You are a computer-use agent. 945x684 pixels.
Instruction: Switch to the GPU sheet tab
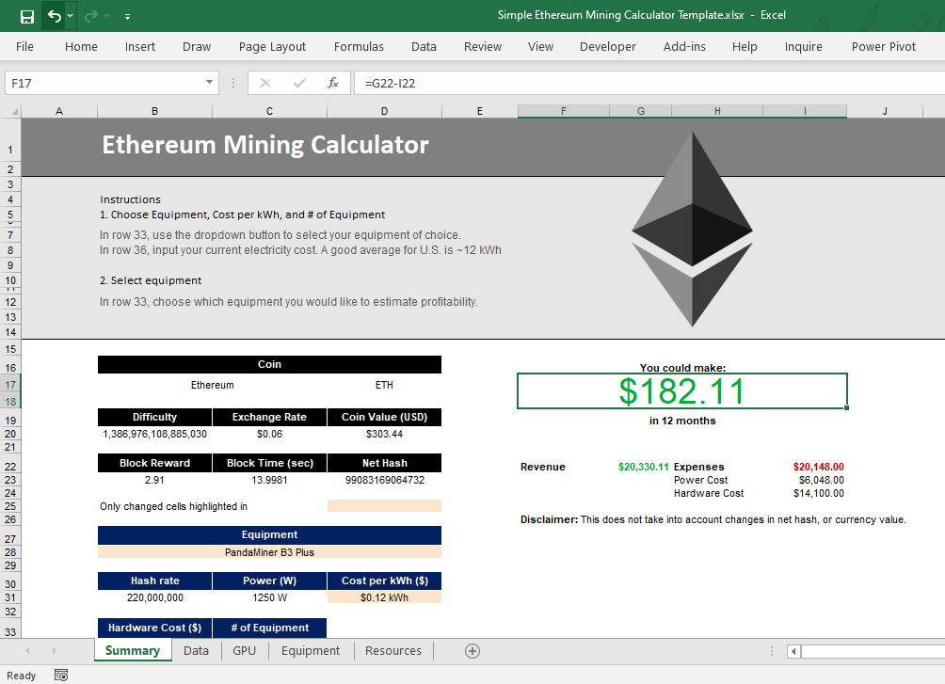(x=244, y=651)
